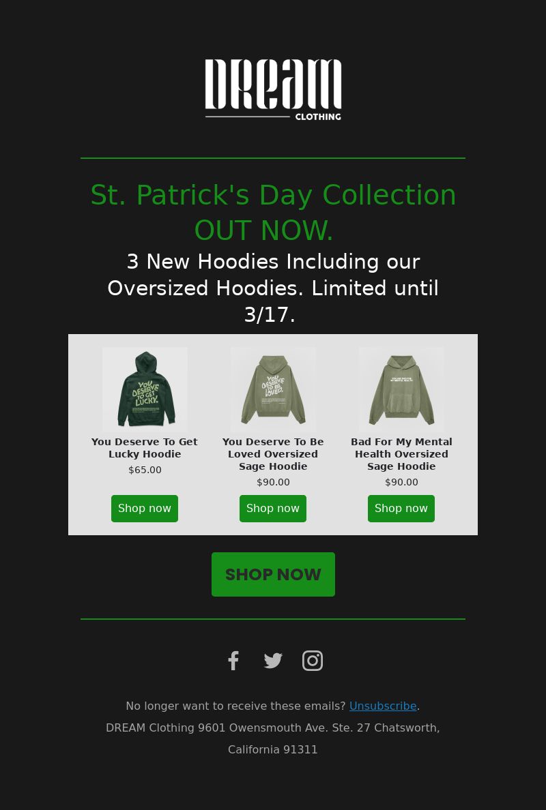The height and width of the screenshot is (810, 546).
Task: Open the You Deserve To Get Lucky Hoodie title
Action: [145, 448]
